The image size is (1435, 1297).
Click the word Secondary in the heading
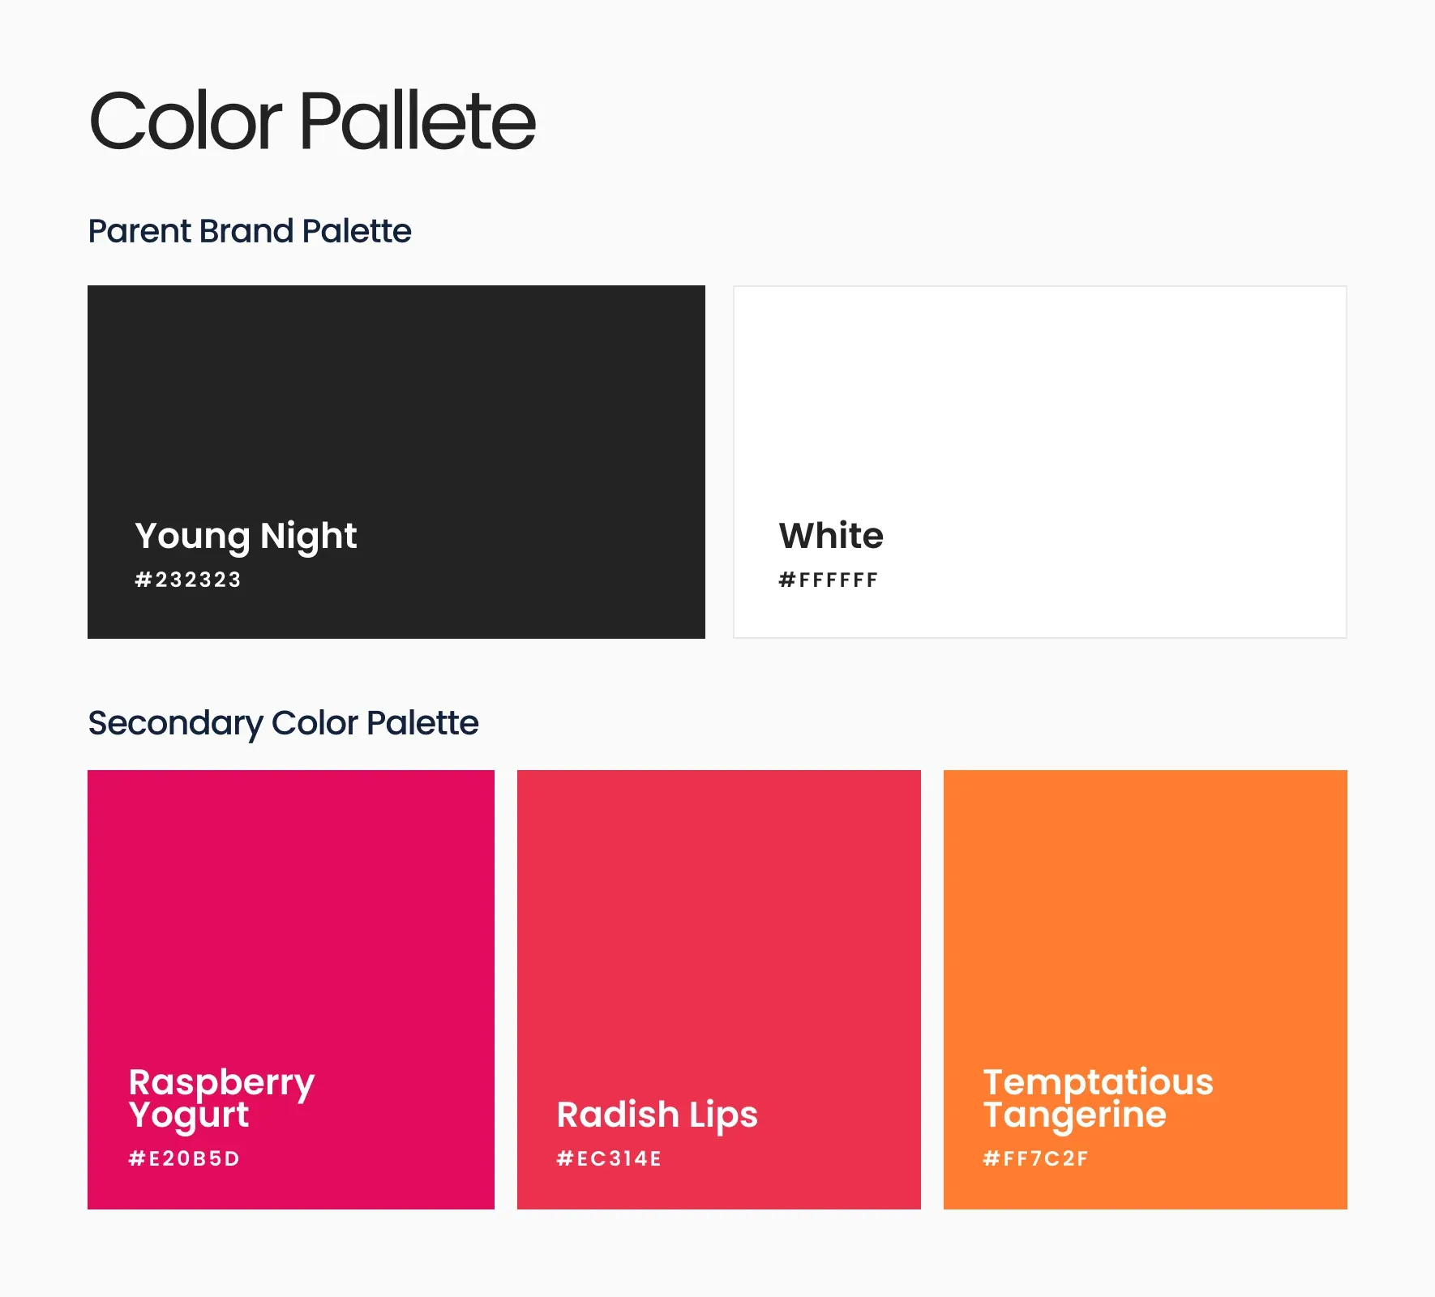175,723
